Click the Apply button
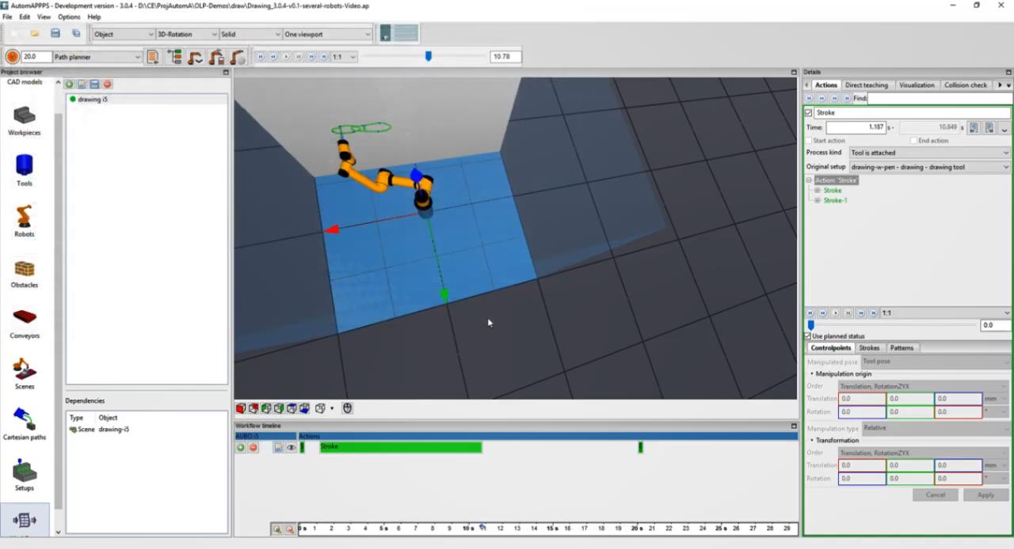Image resolution: width=1014 pixels, height=549 pixels. tap(985, 495)
